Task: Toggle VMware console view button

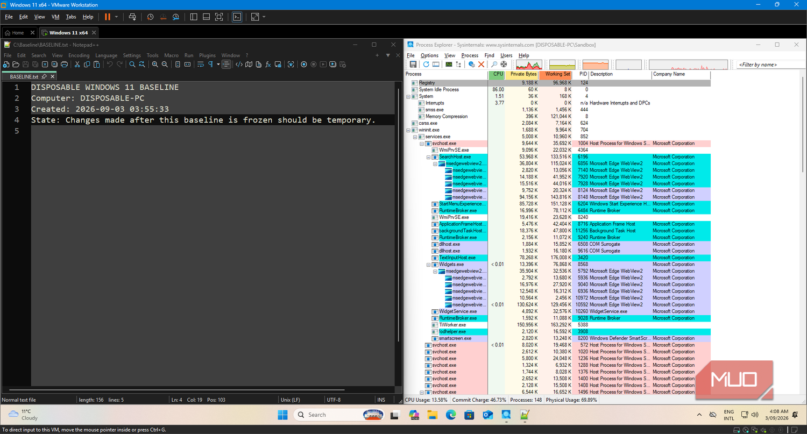Action: [x=237, y=17]
